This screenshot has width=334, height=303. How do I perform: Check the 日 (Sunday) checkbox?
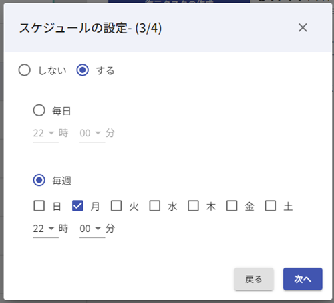[39, 205]
